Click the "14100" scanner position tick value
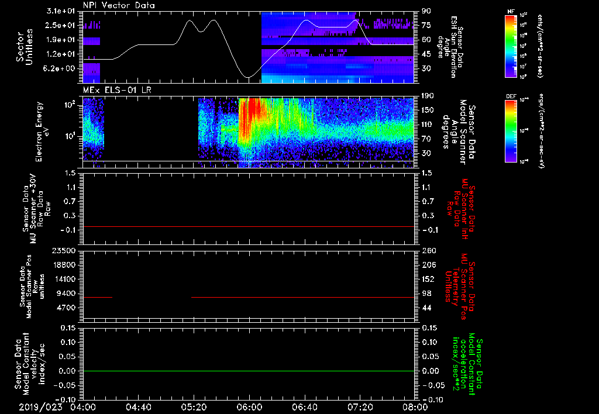This screenshot has width=599, height=414. (64, 279)
